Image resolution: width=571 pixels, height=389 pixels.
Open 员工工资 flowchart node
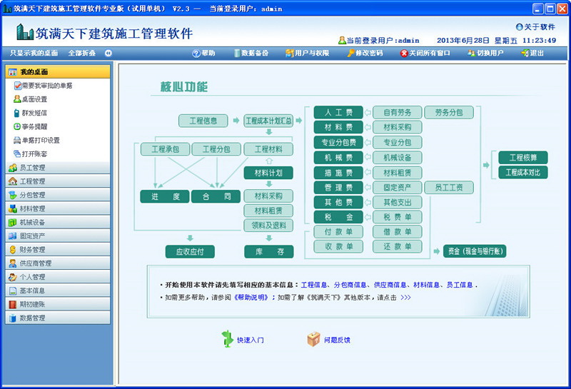tap(449, 188)
